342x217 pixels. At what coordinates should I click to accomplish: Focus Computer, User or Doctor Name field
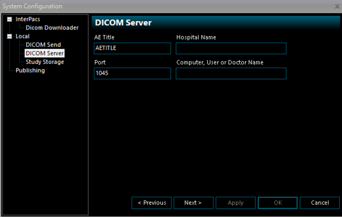(x=231, y=73)
